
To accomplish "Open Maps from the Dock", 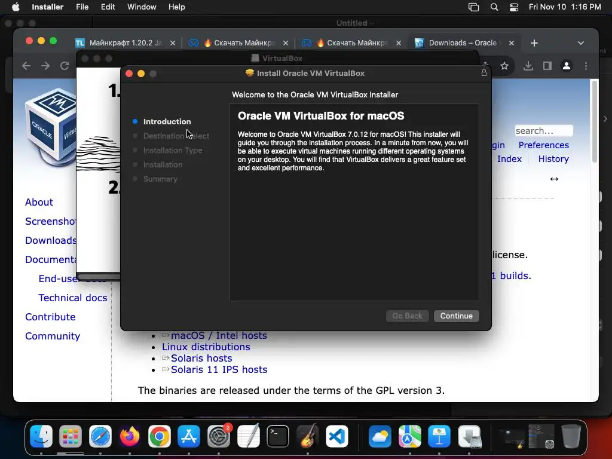I will (410, 436).
